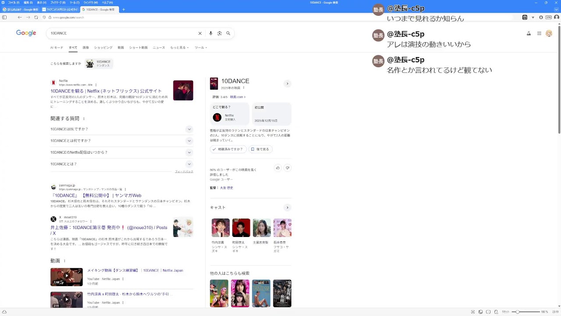
Task: Go forward with the arrow button
Action: click(x=28, y=17)
